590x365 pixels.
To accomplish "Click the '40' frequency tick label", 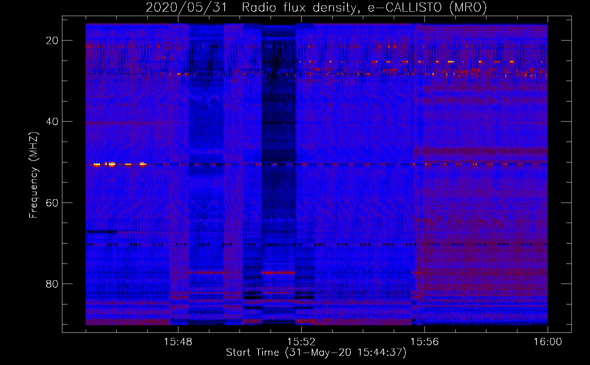I will click(x=52, y=122).
